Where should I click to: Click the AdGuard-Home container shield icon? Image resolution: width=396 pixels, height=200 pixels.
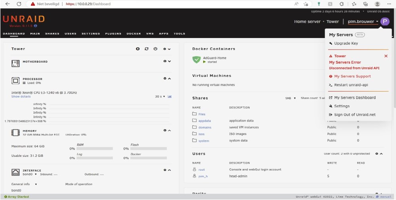click(196, 59)
